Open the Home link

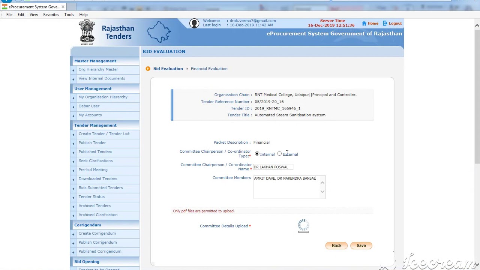pos(373,23)
